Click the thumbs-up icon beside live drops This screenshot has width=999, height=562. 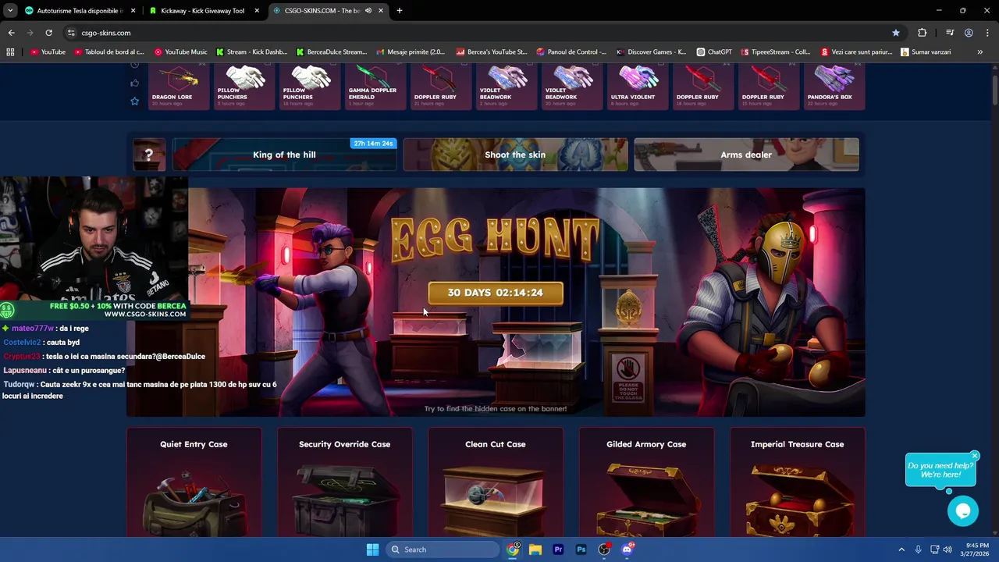tap(134, 83)
